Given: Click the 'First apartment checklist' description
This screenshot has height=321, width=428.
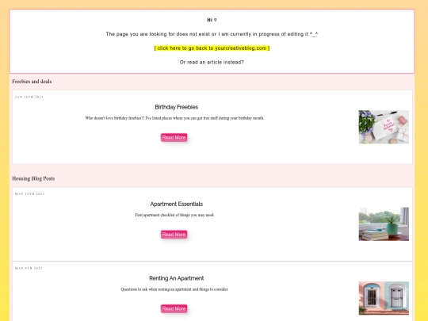Looking at the screenshot, I should pos(174,215).
